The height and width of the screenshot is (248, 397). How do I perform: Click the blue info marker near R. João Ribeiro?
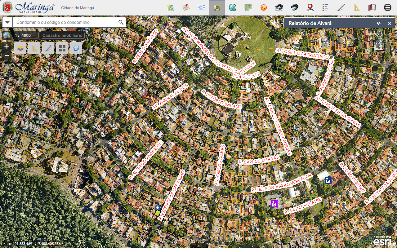(328, 180)
